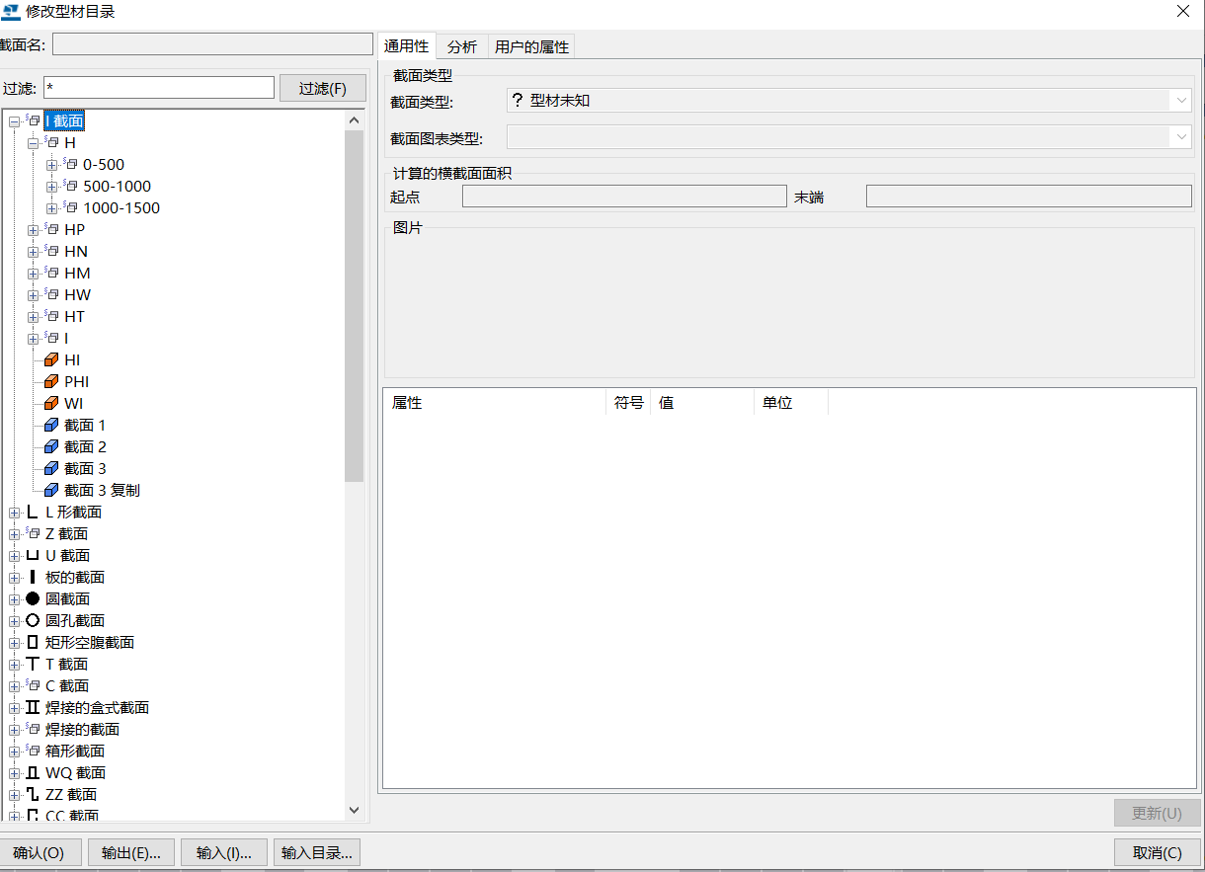Click the I 截面 tree node icon

point(33,120)
